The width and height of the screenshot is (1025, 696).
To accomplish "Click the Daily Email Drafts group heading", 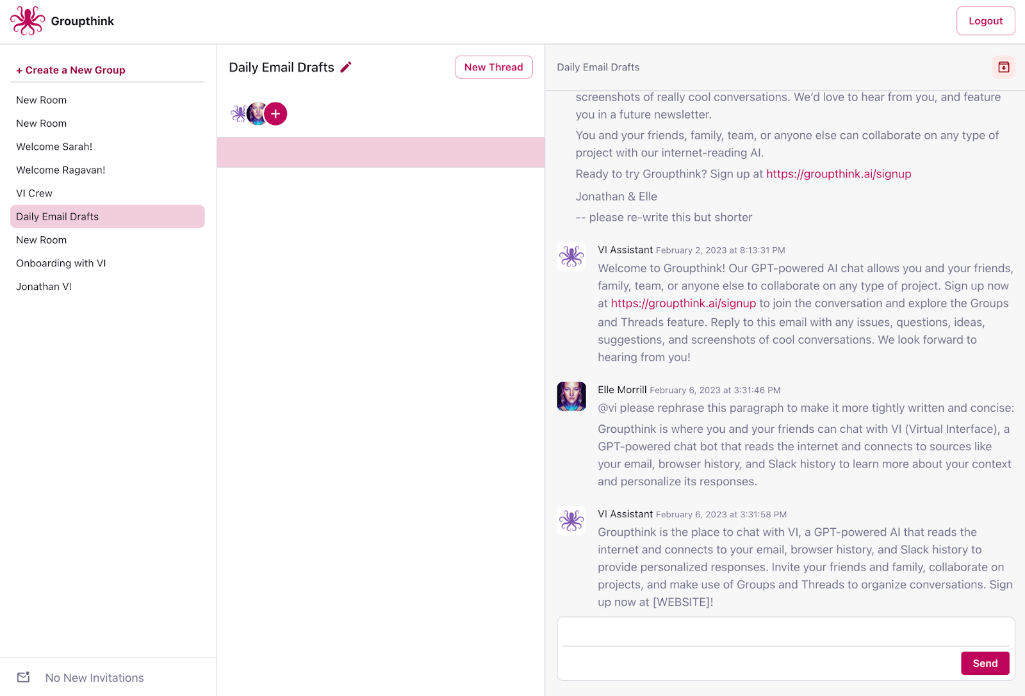I will [282, 67].
